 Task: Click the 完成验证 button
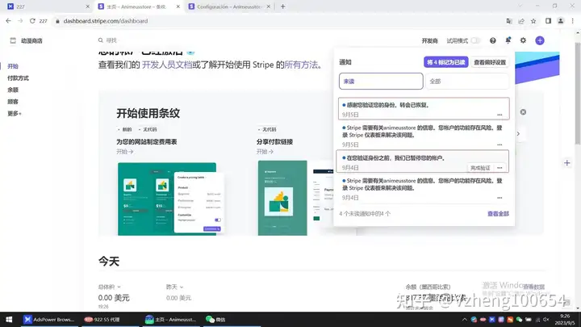[x=480, y=168]
